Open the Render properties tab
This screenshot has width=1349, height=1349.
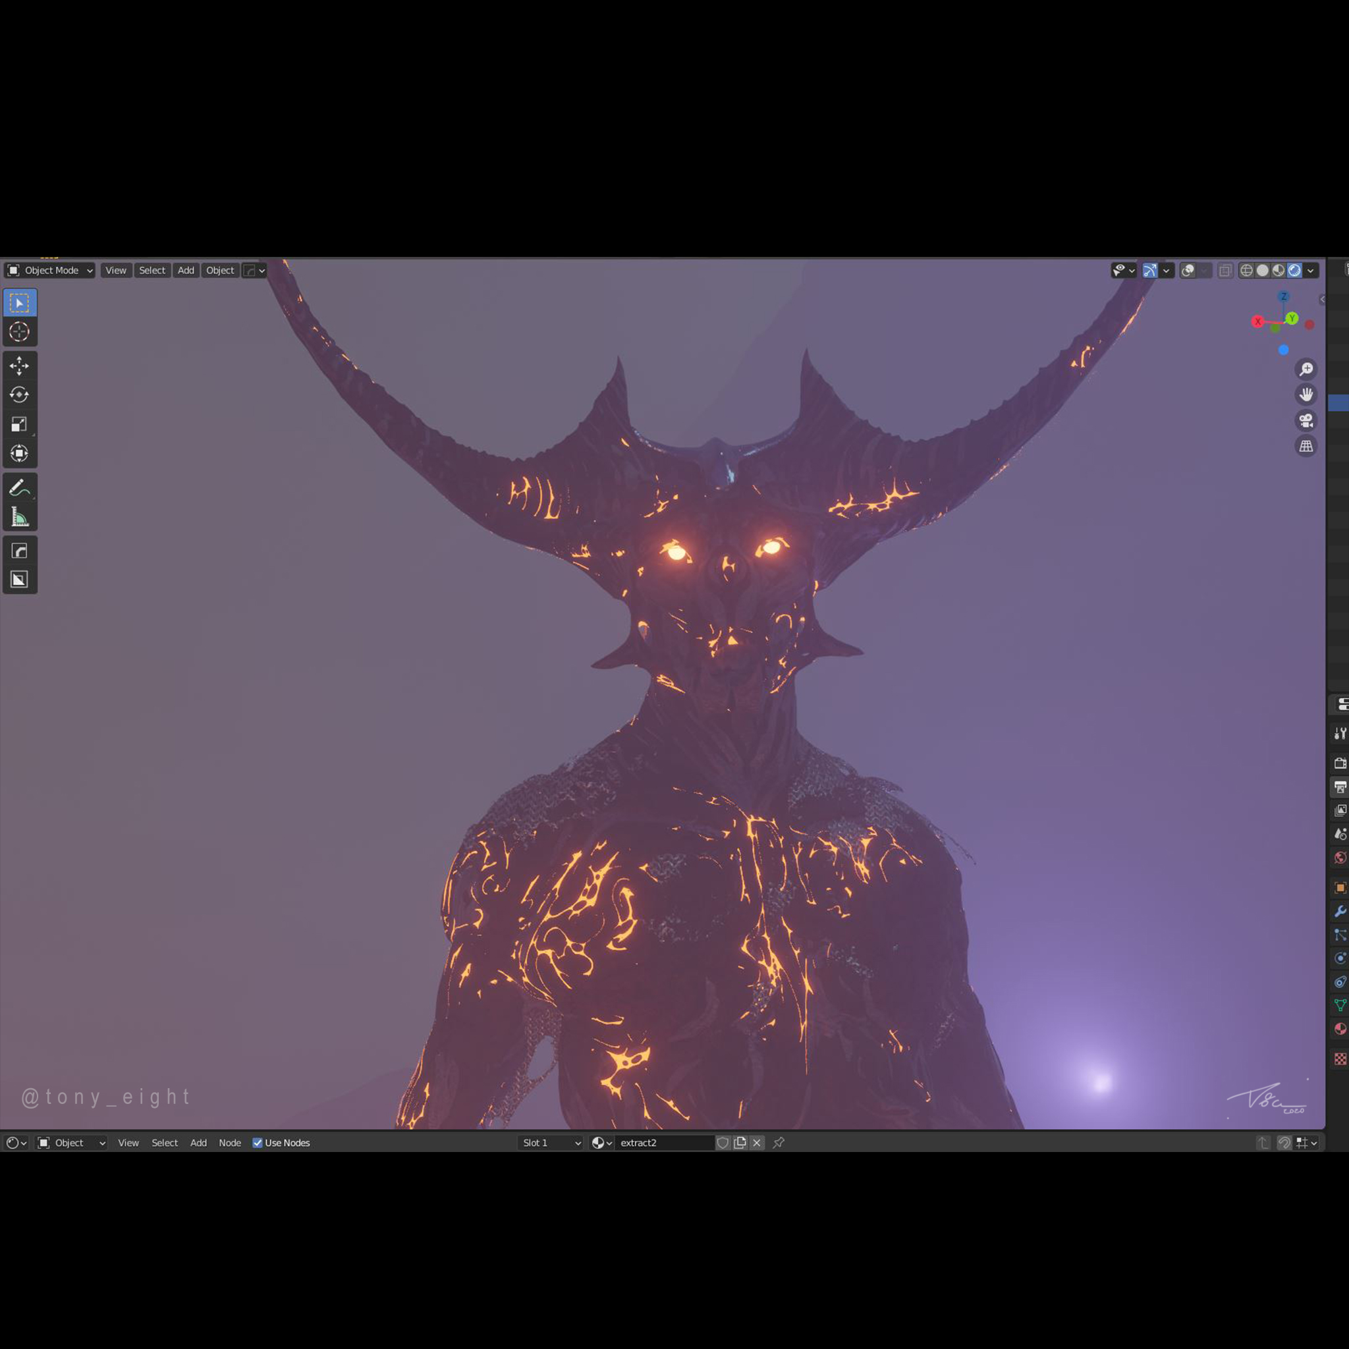click(x=1340, y=763)
